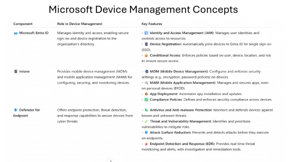288x162 pixels.
Task: Click the App Deployment package icon
Action: click(146, 94)
